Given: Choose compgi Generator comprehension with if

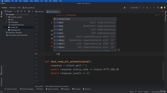Looking at the screenshot, I should [x=85, y=40].
